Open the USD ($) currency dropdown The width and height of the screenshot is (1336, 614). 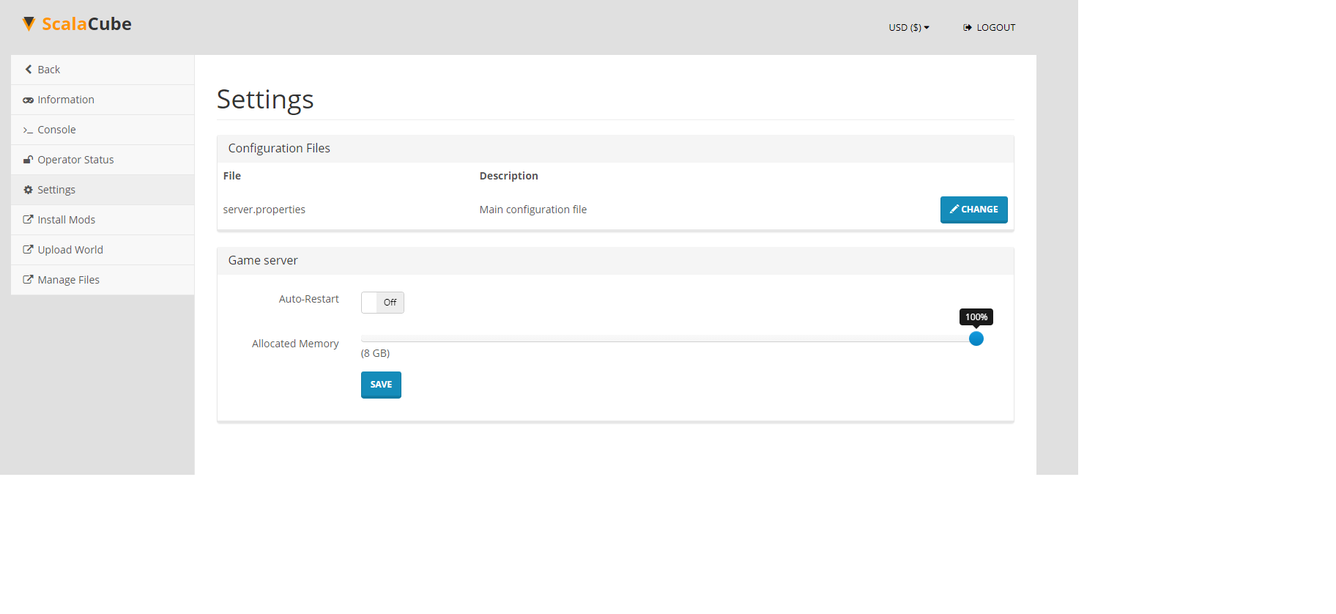(x=909, y=28)
